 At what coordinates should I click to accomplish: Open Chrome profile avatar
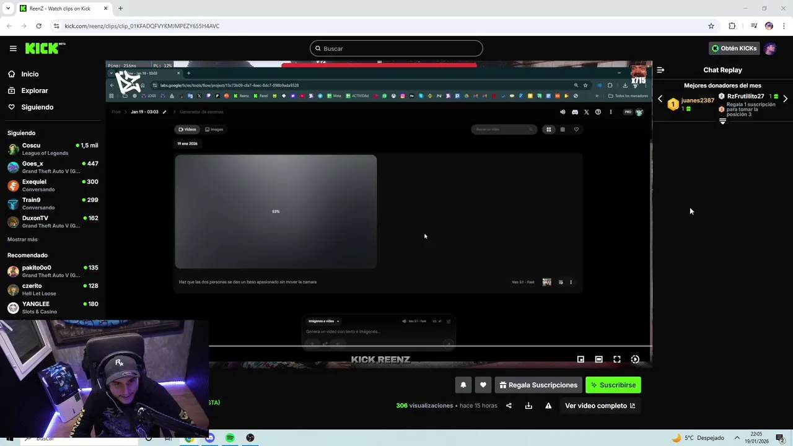click(x=769, y=26)
